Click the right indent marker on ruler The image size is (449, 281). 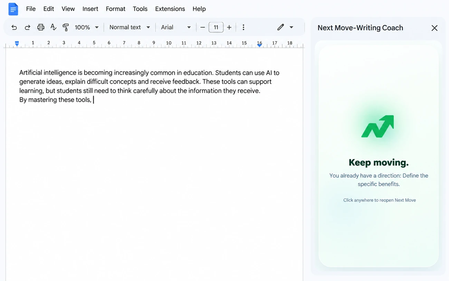[259, 45]
